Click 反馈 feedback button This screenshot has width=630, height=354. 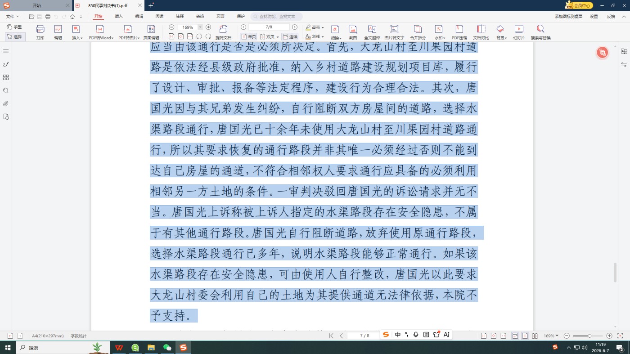611,16
